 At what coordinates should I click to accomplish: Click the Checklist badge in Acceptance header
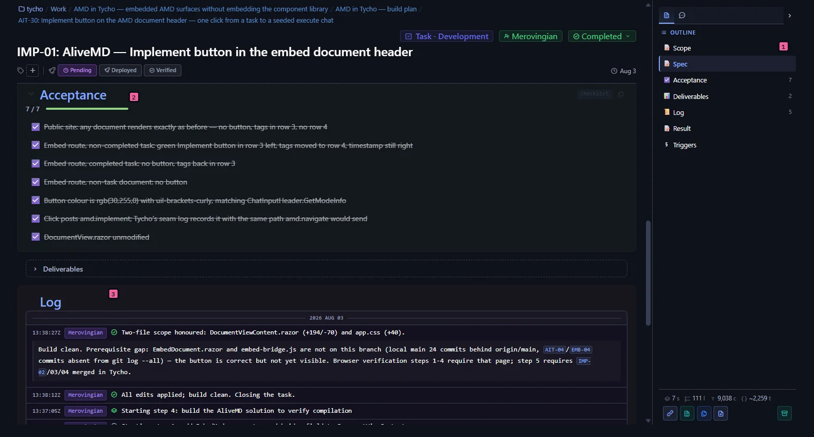tap(594, 94)
